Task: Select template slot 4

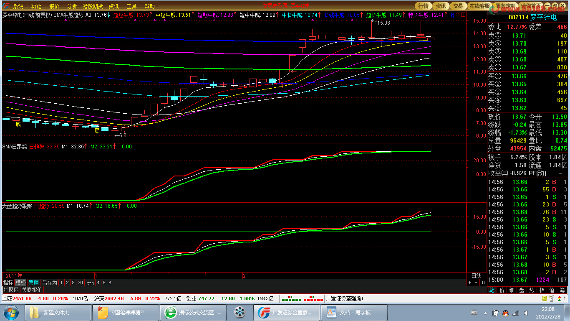Action: [x=98, y=283]
